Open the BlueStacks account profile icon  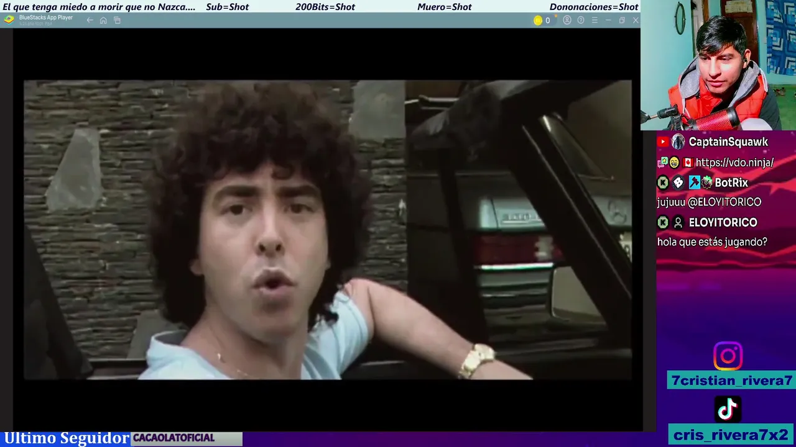pyautogui.click(x=567, y=20)
